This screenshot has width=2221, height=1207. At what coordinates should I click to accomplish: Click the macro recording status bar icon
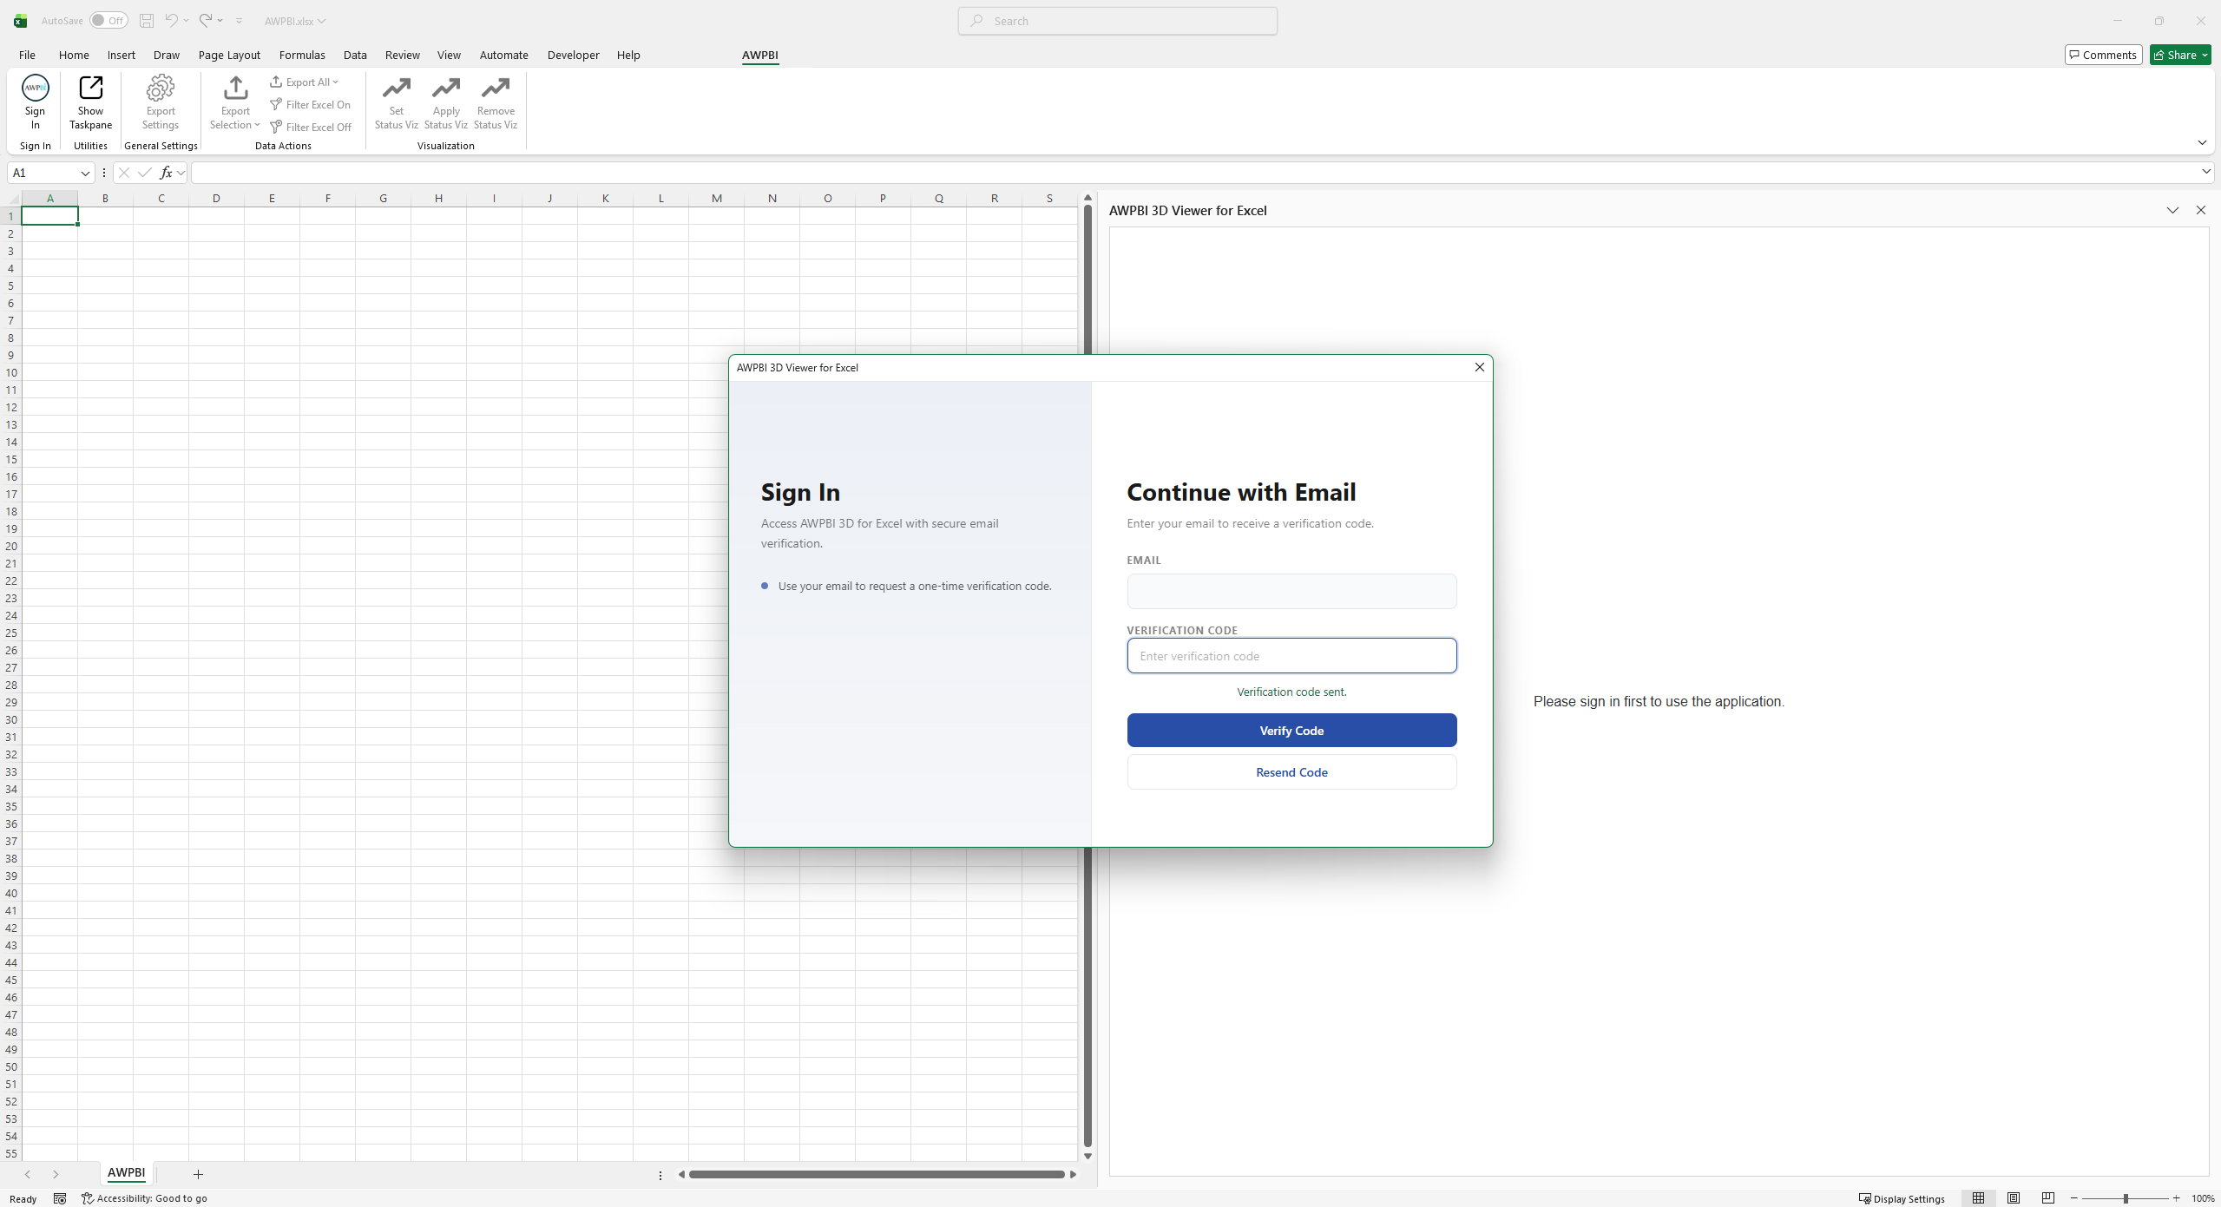tap(60, 1198)
